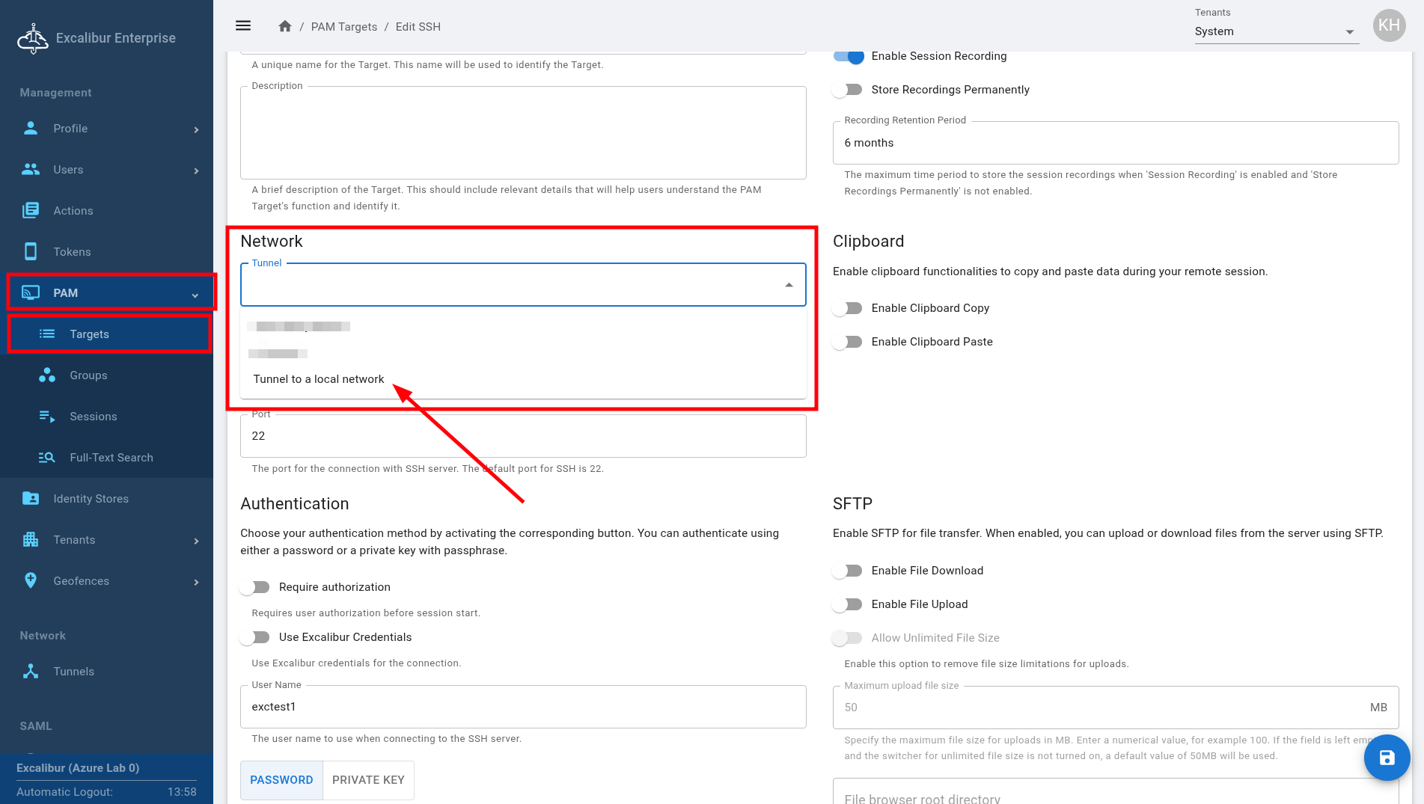The image size is (1424, 804).
Task: Click the floating save disk button
Action: click(1387, 758)
